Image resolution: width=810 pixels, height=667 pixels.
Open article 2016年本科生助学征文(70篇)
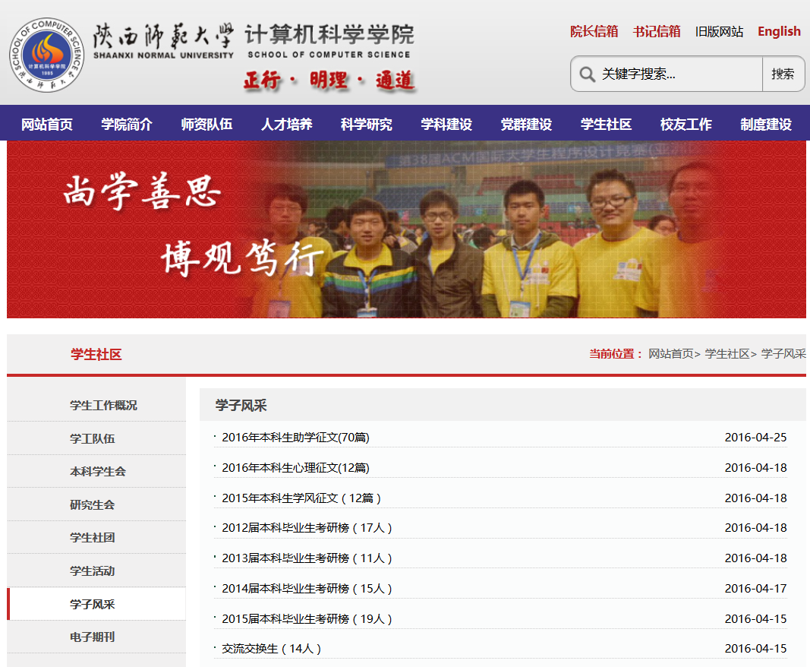[x=295, y=437]
